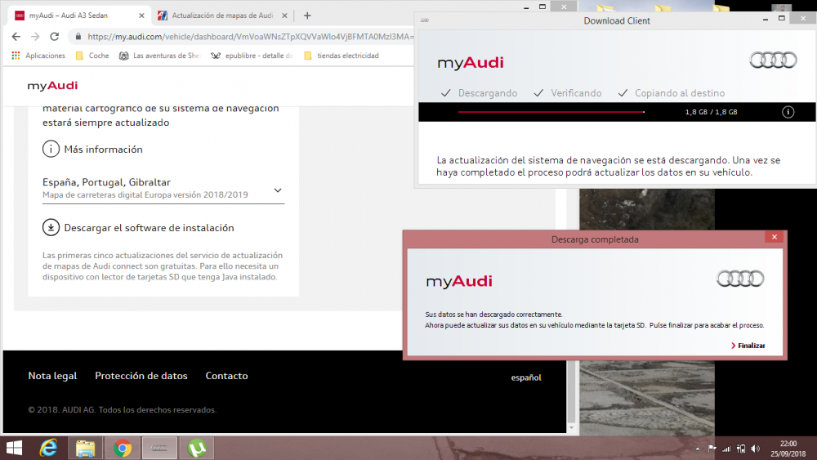
Task: Close the Actualización de mapas de Audi tab
Action: tap(284, 16)
